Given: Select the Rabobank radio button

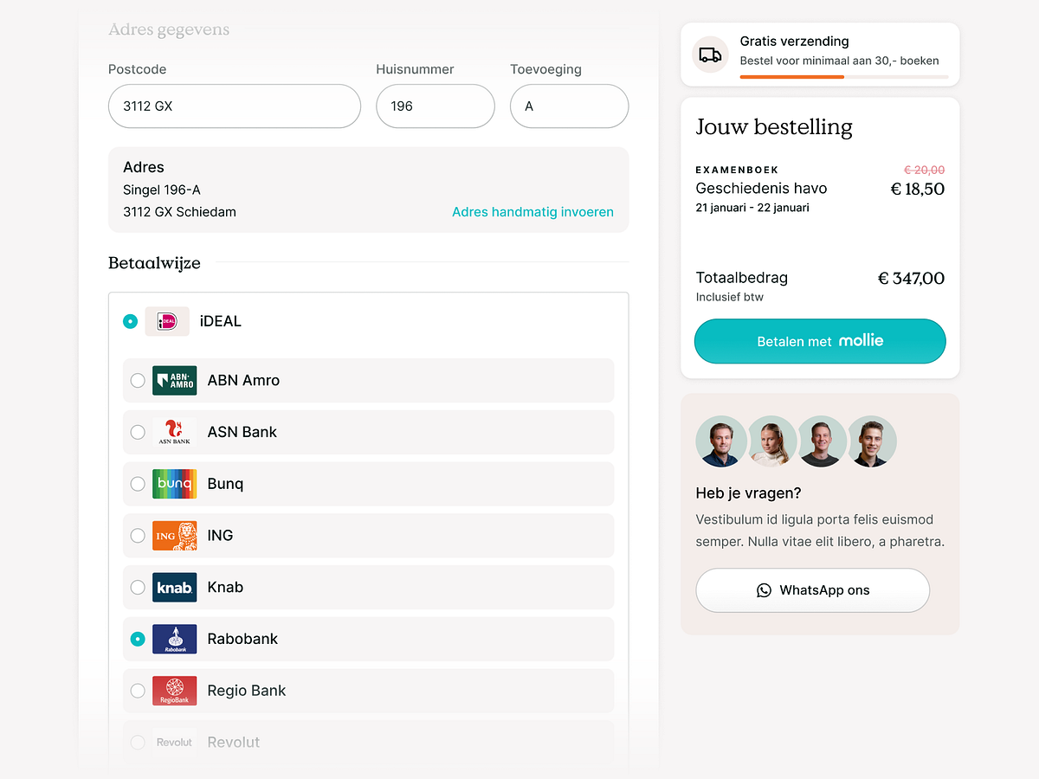Looking at the screenshot, I should 137,639.
